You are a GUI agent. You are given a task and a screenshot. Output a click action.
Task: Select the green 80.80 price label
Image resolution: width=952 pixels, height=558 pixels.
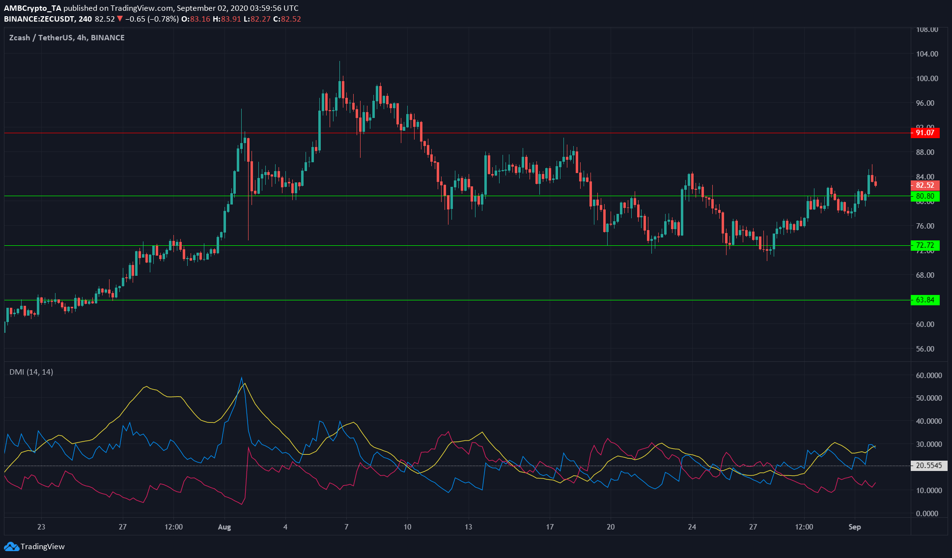click(925, 196)
